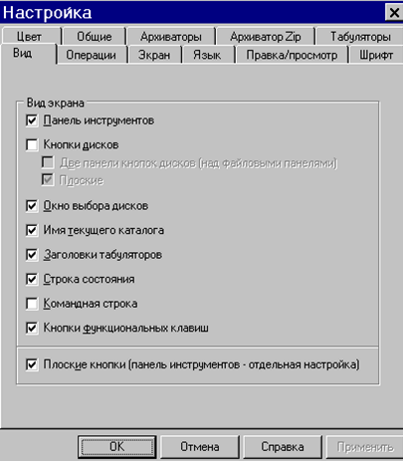Switch to the Операции tab

(x=92, y=55)
